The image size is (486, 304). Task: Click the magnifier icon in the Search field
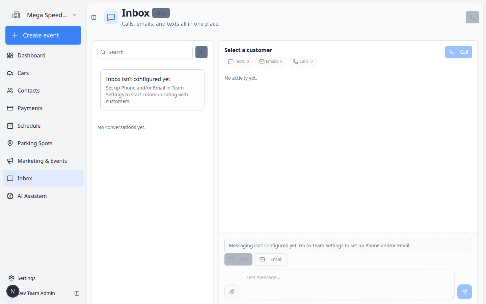(x=103, y=52)
